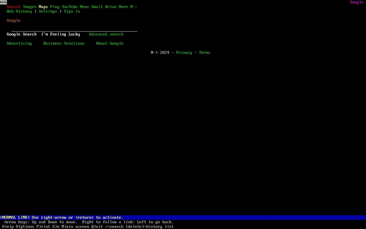This screenshot has width=366, height=229.
Task: Click the G)o command in bottom bar
Action: tap(56, 227)
